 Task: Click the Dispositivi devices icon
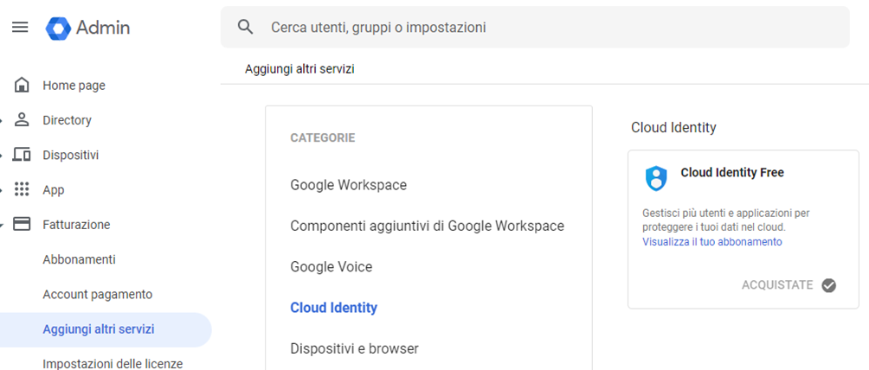click(22, 155)
